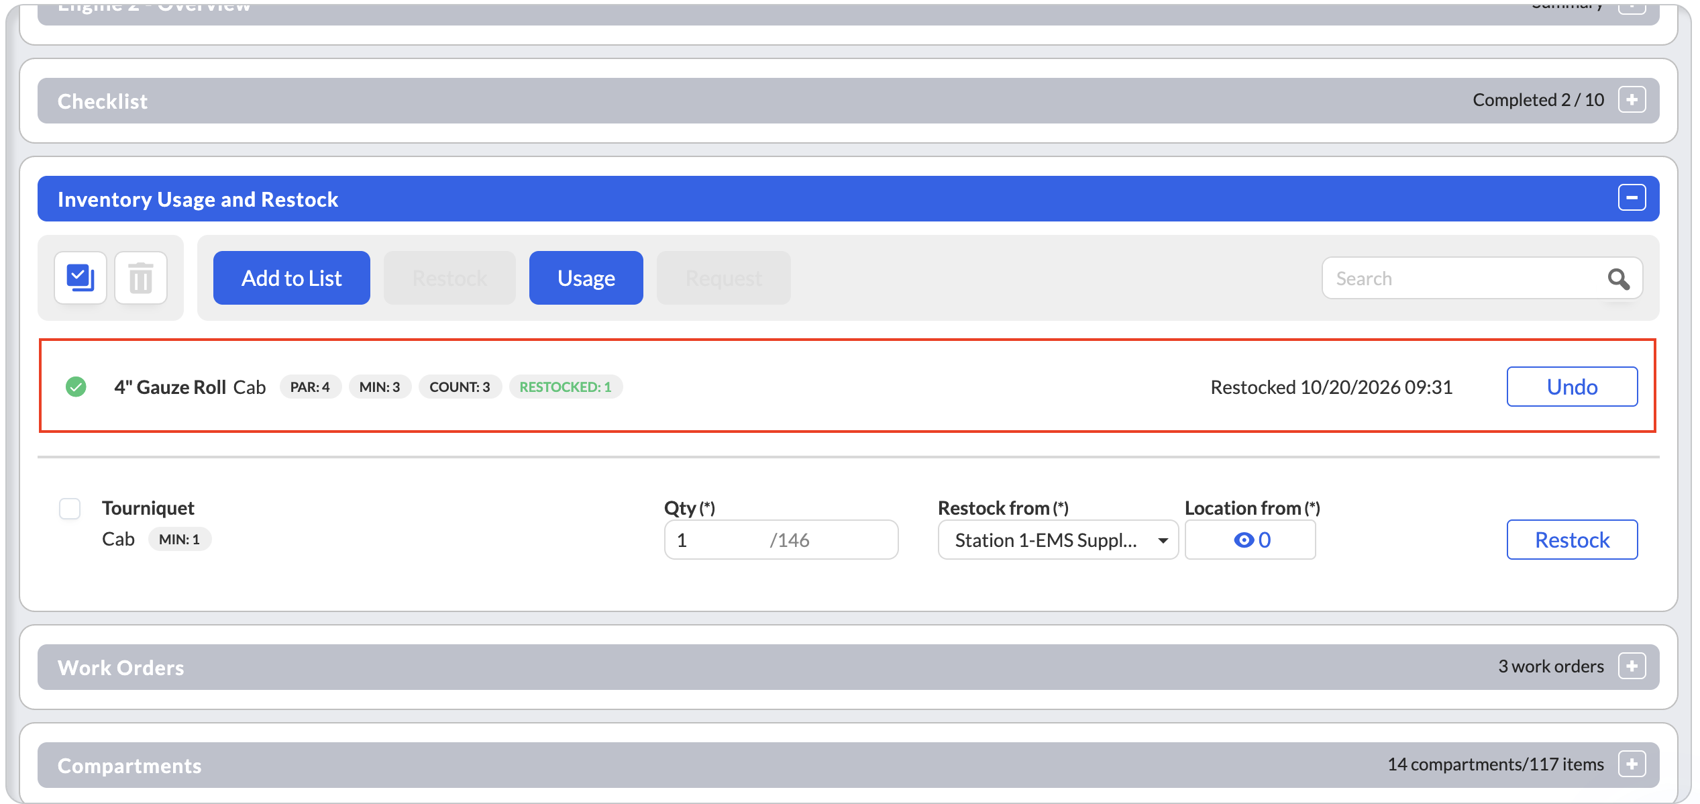Viewport: 1700px width, 804px height.
Task: Click the trash delete icon
Action: [141, 278]
